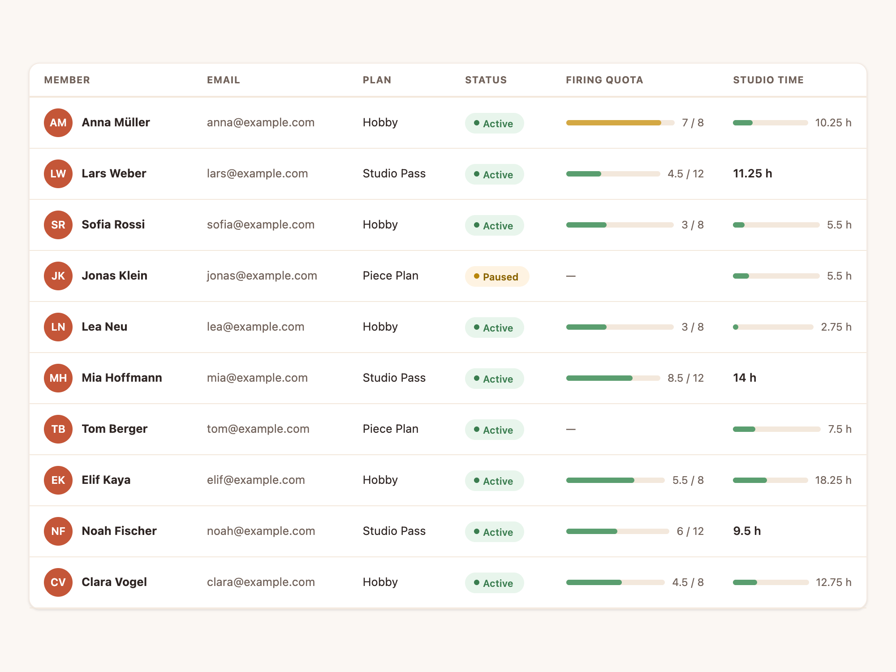This screenshot has height=672, width=896.
Task: Click the 14 h studio time value
Action: 745,378
